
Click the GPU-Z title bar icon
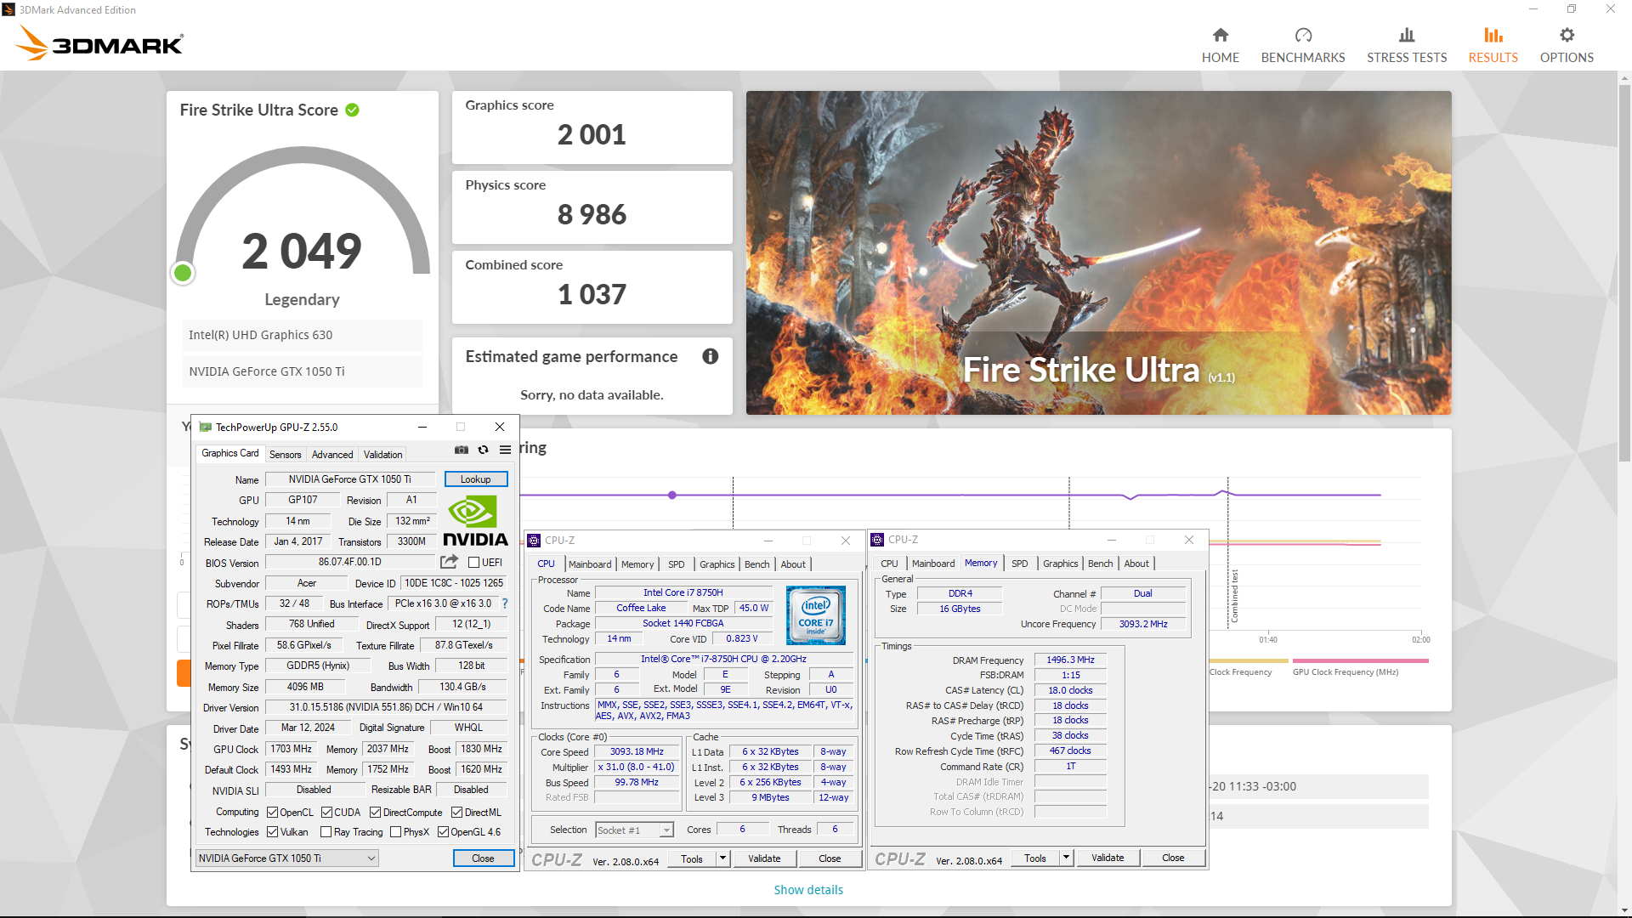click(x=205, y=427)
